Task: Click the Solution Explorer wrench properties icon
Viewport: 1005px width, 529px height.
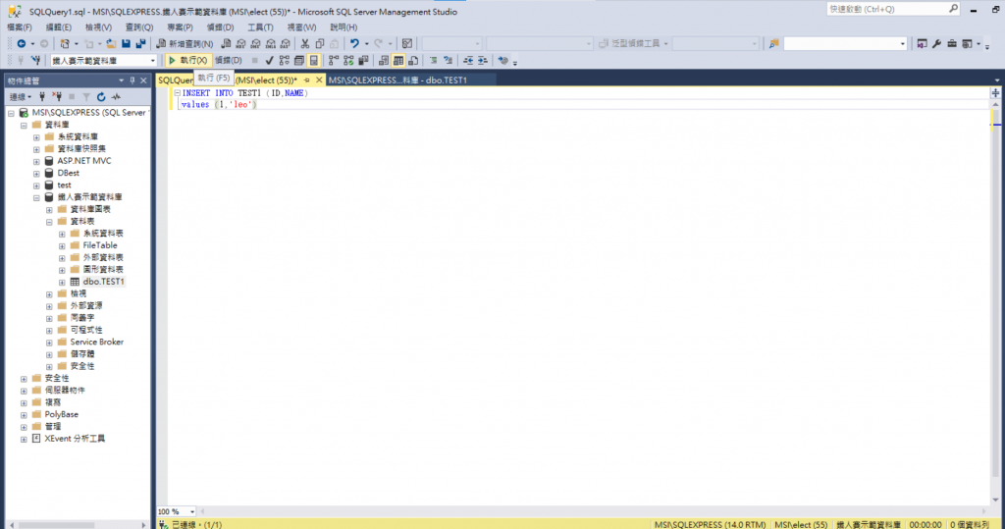Action: 937,43
